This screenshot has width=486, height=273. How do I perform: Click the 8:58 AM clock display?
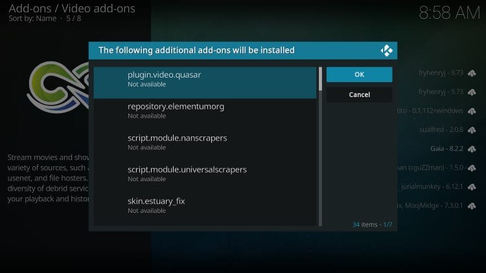click(449, 14)
